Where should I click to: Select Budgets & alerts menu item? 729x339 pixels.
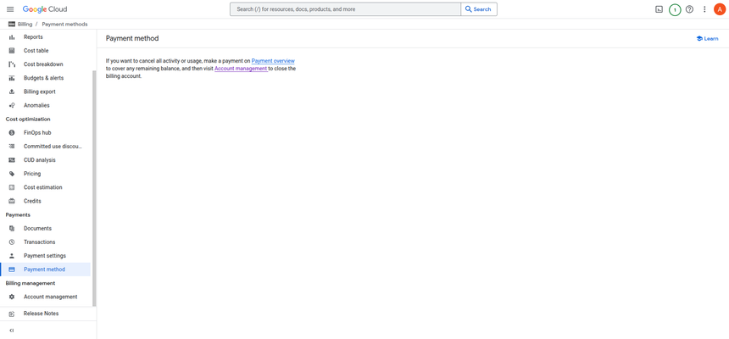[x=43, y=78]
